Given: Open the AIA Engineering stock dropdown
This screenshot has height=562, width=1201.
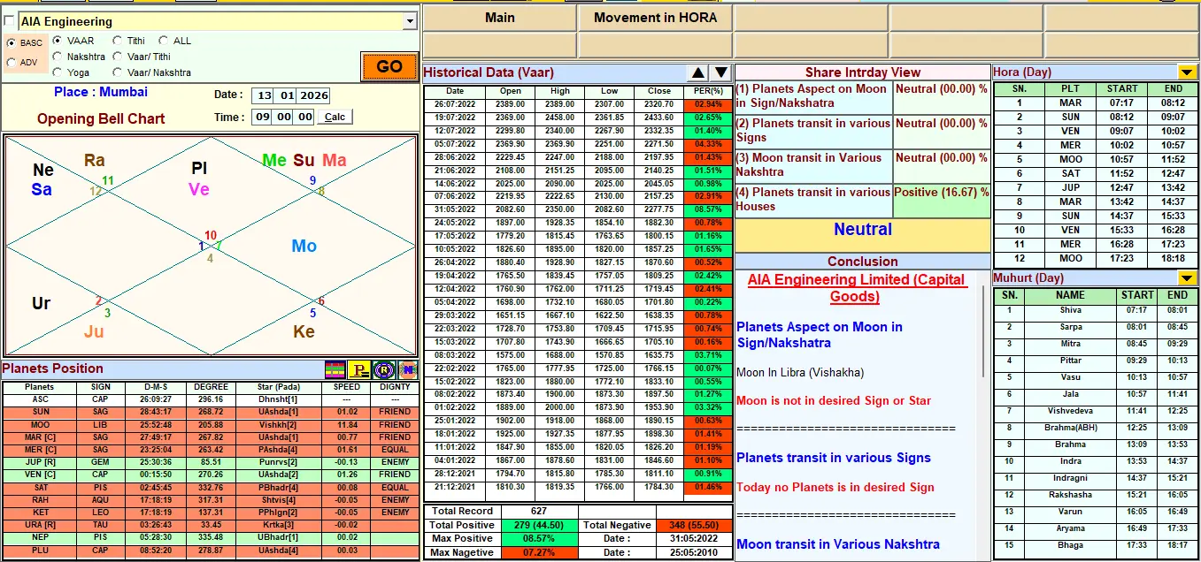Looking at the screenshot, I should (x=410, y=21).
